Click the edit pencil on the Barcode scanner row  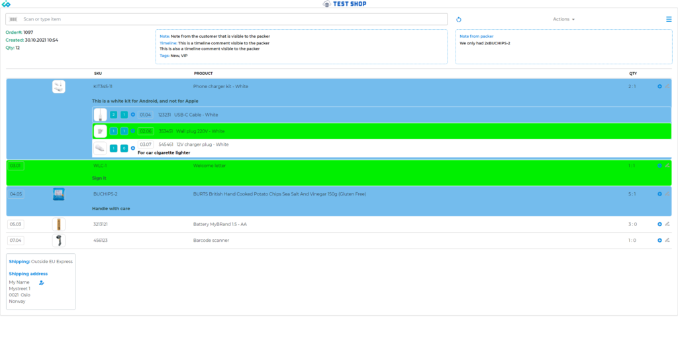coord(667,240)
